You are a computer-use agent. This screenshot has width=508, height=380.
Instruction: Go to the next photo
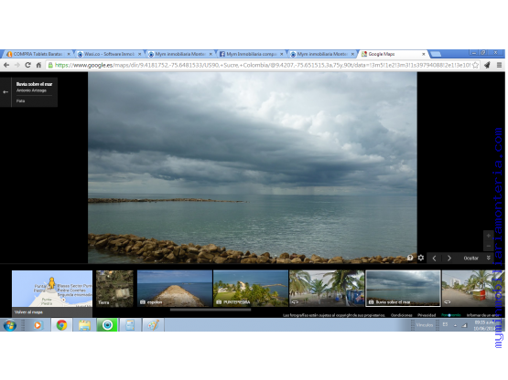click(449, 259)
